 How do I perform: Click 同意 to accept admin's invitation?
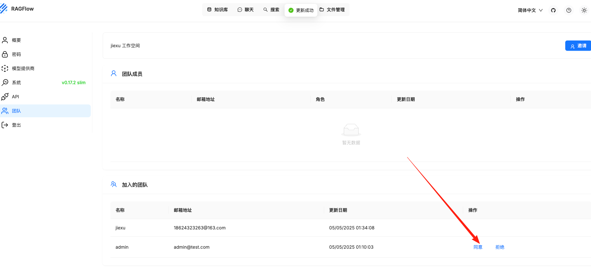478,247
